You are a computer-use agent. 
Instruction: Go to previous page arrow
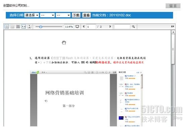pyautogui.click(x=83, y=27)
